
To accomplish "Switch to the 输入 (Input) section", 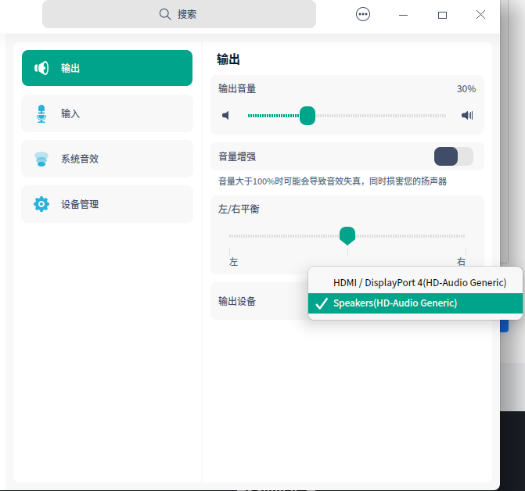I will [x=107, y=113].
